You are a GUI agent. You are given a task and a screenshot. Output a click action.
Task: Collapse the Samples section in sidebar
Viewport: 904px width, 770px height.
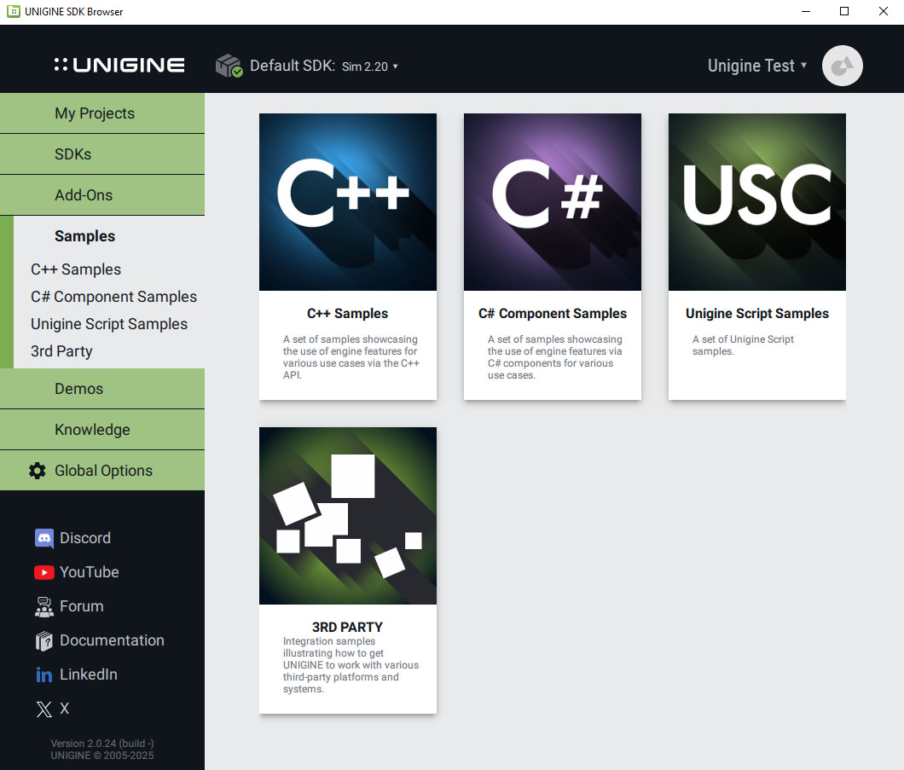pos(85,236)
